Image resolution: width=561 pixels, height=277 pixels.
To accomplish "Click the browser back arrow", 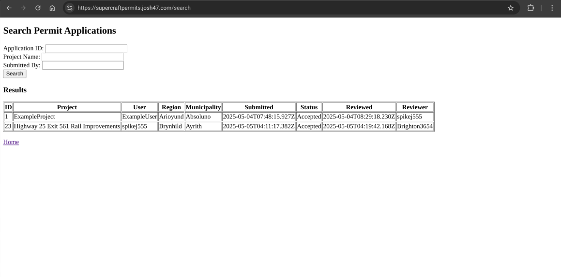I will (x=9, y=8).
